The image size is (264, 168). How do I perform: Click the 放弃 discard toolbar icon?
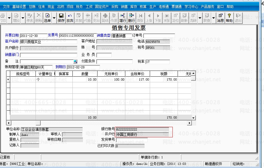(x=70, y=18)
